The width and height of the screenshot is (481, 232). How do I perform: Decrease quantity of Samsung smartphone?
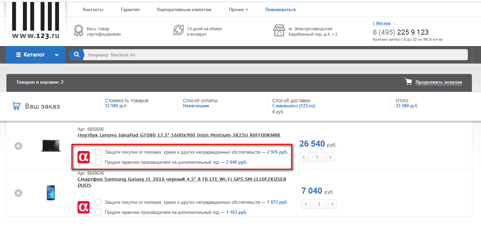coord(306,204)
